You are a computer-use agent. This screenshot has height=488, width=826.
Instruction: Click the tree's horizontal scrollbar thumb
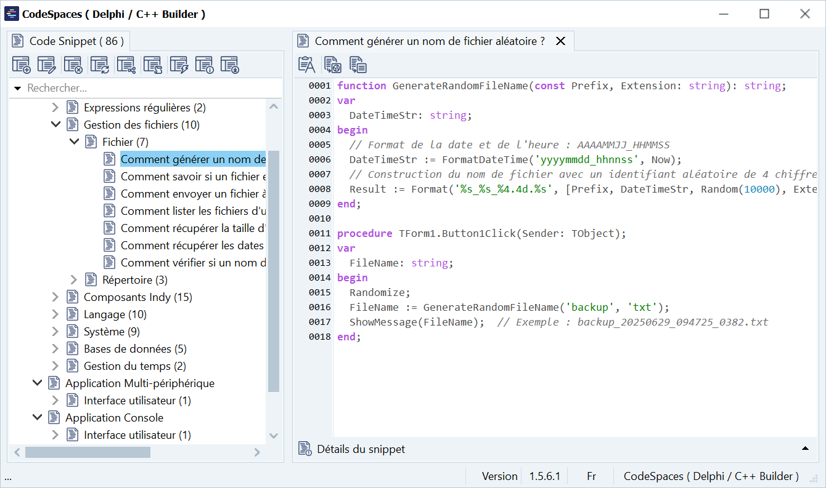[88, 452]
